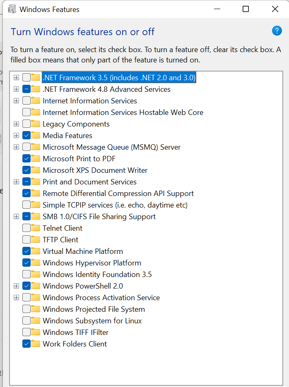Check Internet Information Services checkbox

26,101
